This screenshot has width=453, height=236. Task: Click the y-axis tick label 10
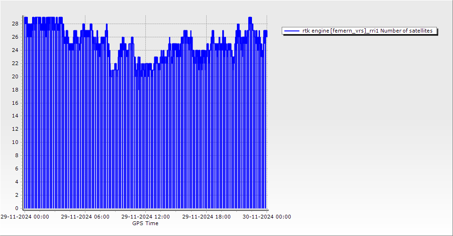pyautogui.click(x=15, y=142)
